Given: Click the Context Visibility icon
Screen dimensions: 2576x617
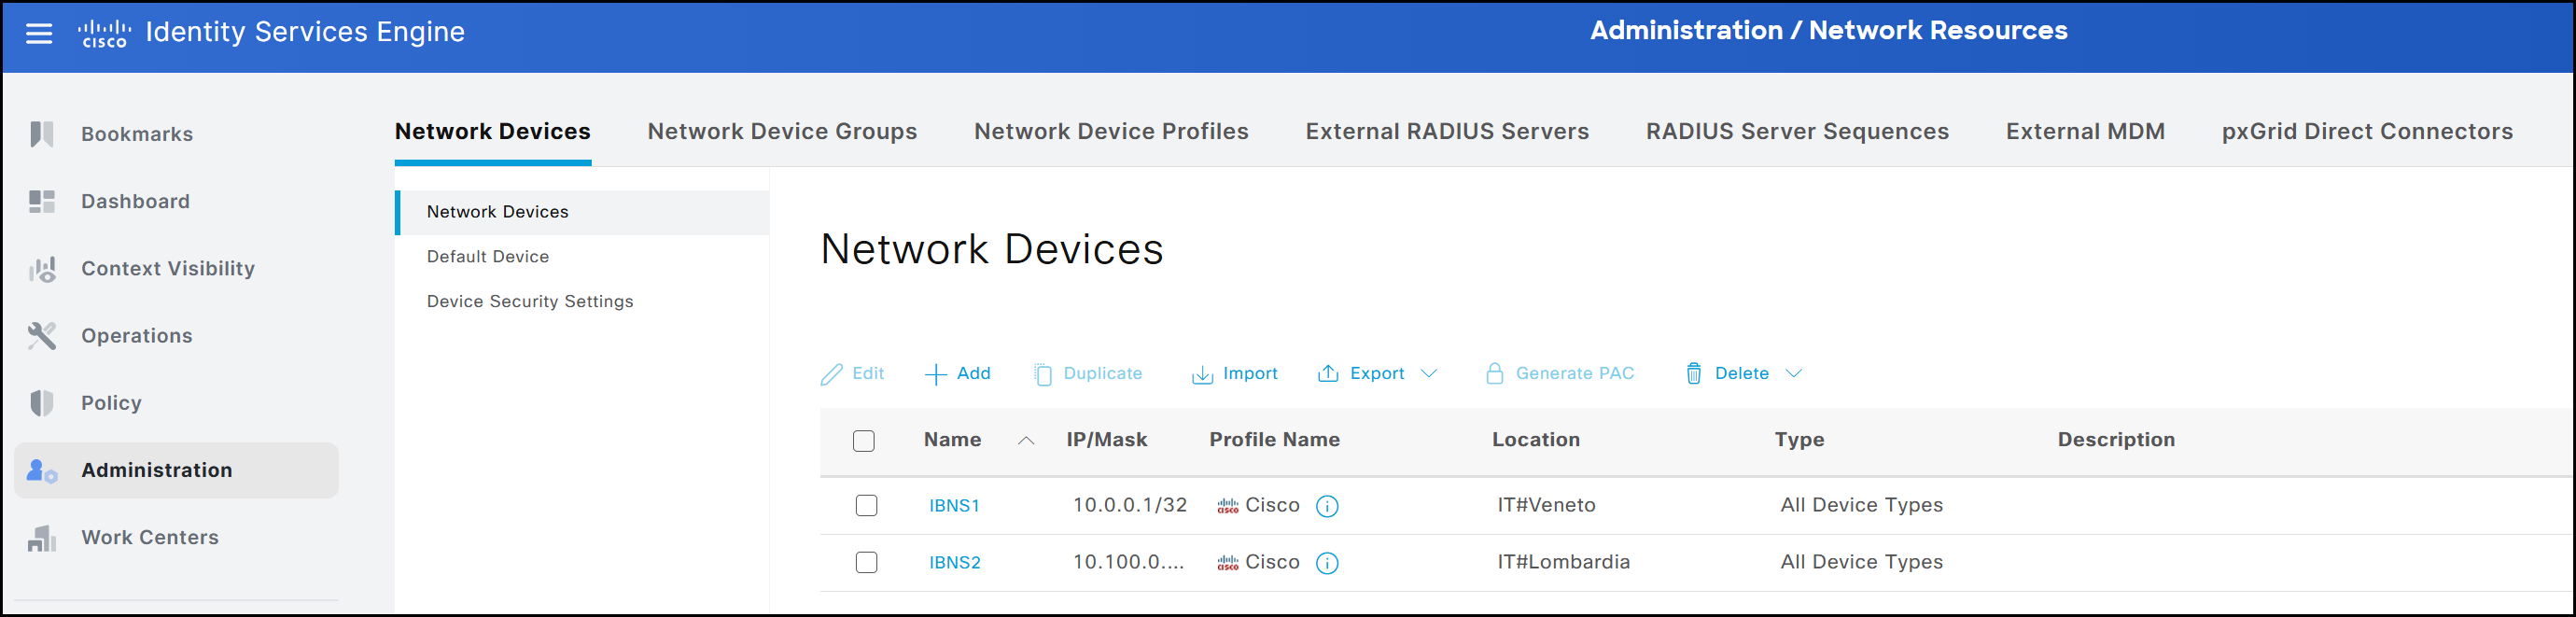Looking at the screenshot, I should (x=41, y=269).
